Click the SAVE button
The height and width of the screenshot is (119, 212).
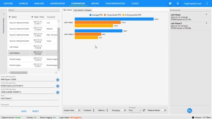click(24, 111)
